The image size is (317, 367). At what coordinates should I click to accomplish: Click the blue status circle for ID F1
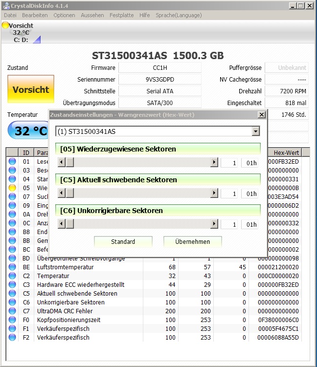(x=12, y=328)
